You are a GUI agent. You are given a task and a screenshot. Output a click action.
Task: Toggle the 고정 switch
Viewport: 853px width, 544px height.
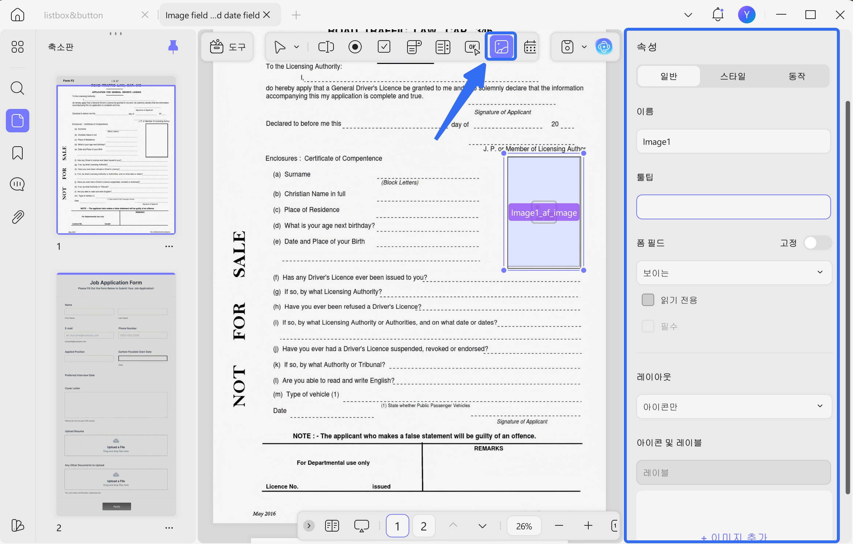point(818,243)
